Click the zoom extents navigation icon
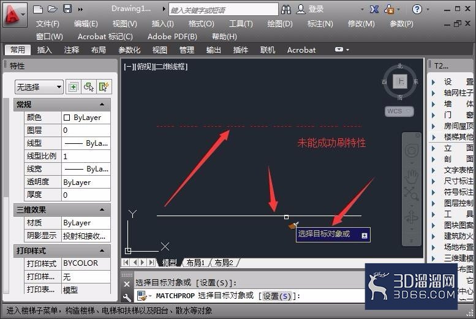 click(411, 193)
